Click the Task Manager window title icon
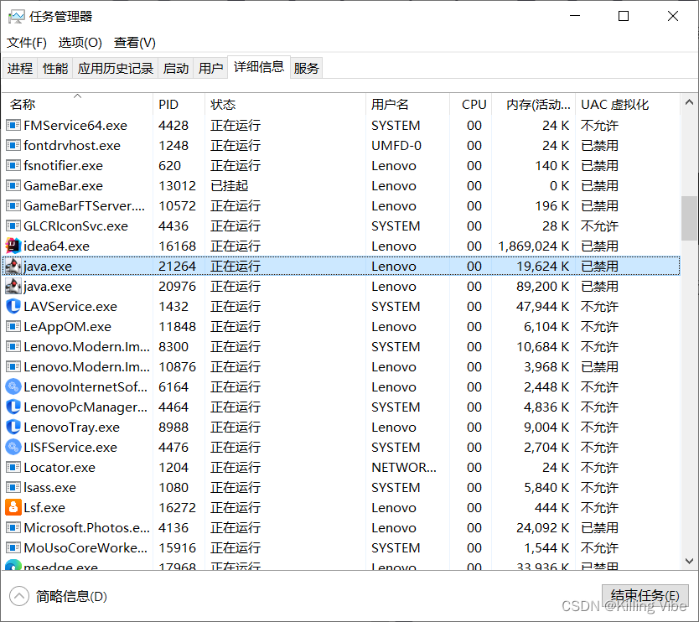This screenshot has height=622, width=699. click(13, 15)
